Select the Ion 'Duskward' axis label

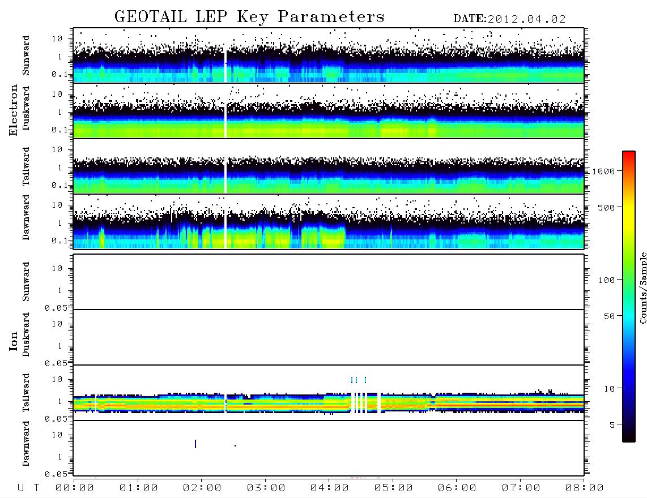[26, 334]
